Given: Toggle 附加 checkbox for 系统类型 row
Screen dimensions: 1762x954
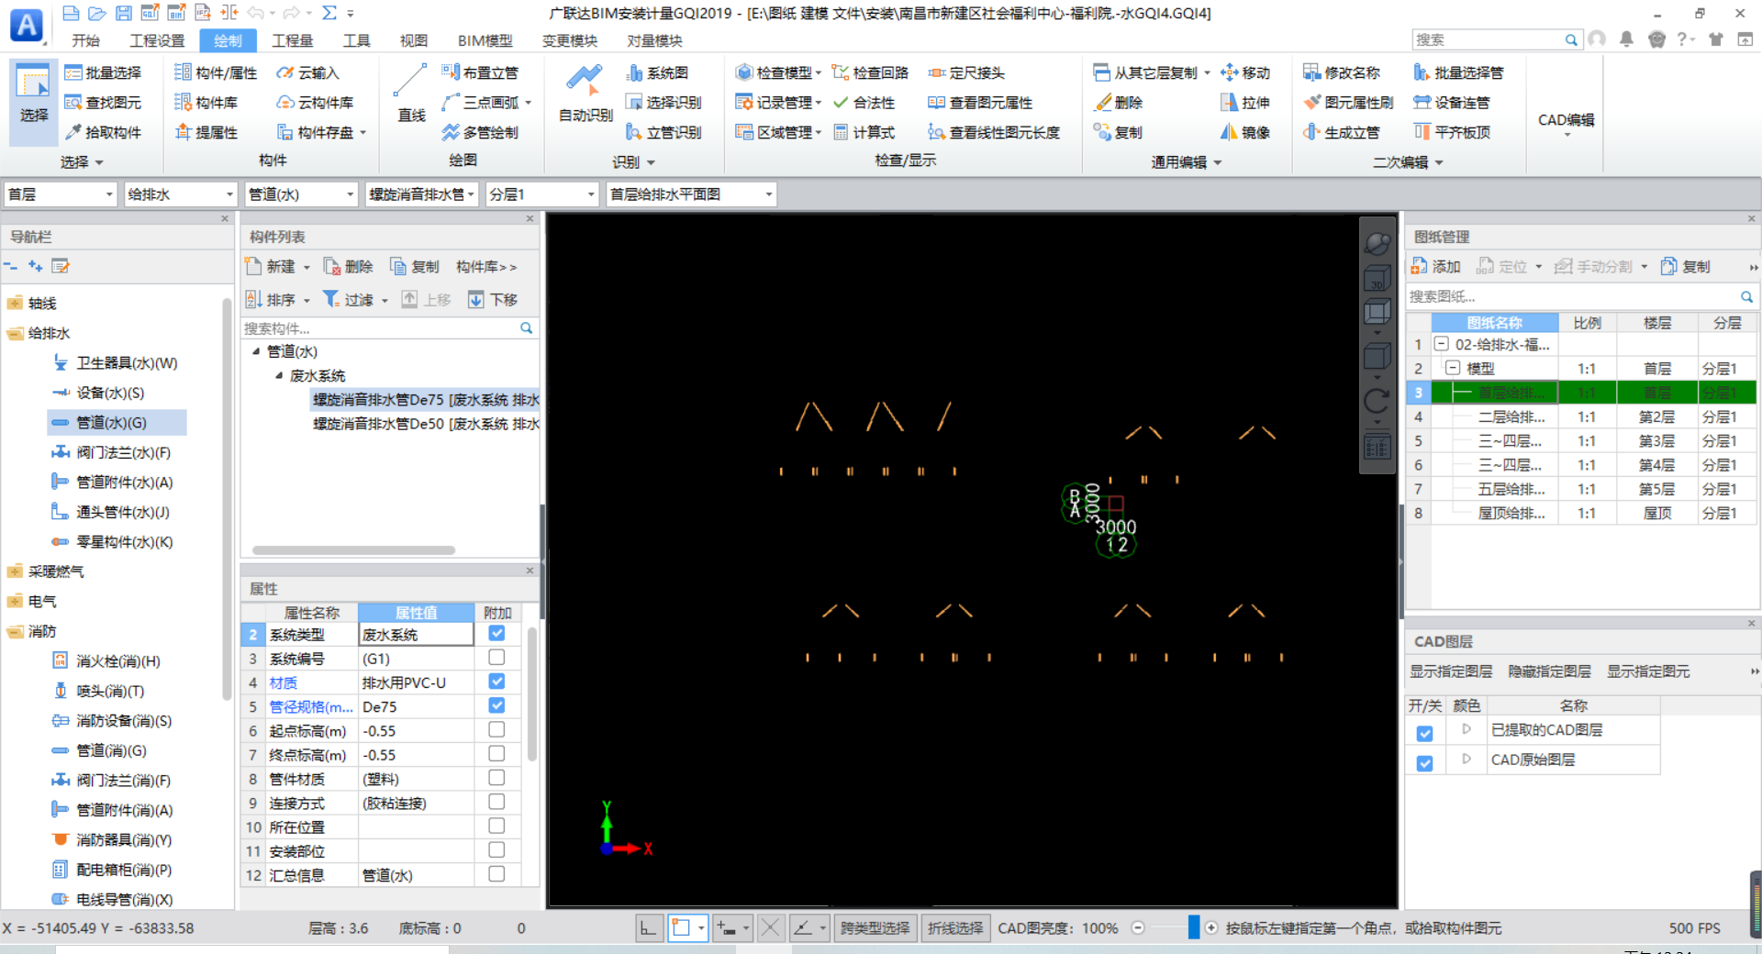Looking at the screenshot, I should [x=496, y=633].
